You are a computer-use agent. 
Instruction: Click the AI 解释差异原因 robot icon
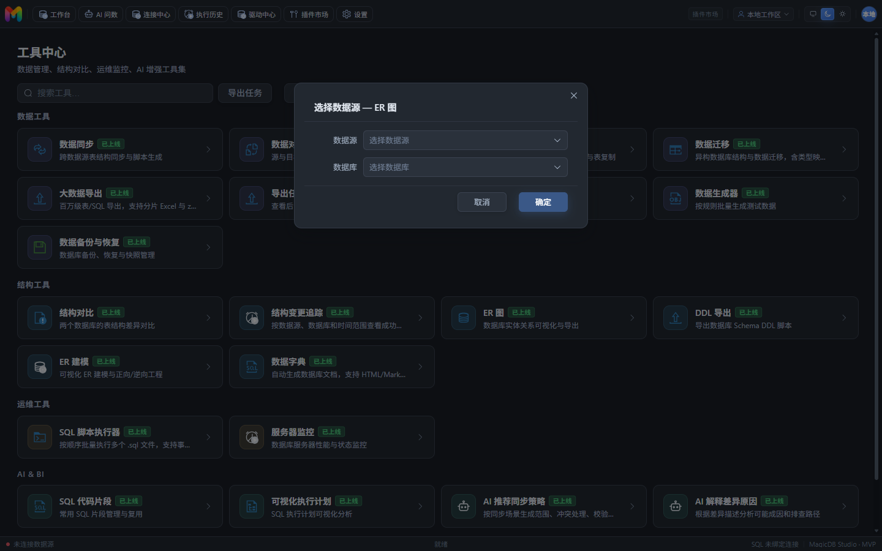tap(676, 506)
